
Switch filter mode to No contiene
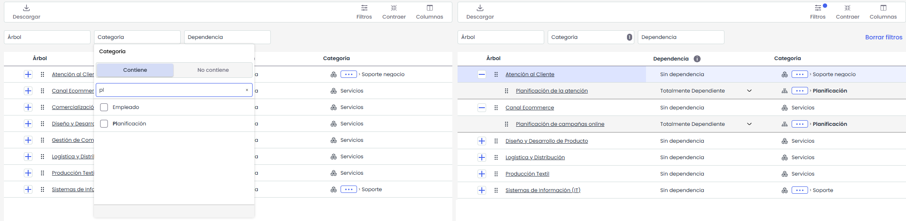[213, 70]
